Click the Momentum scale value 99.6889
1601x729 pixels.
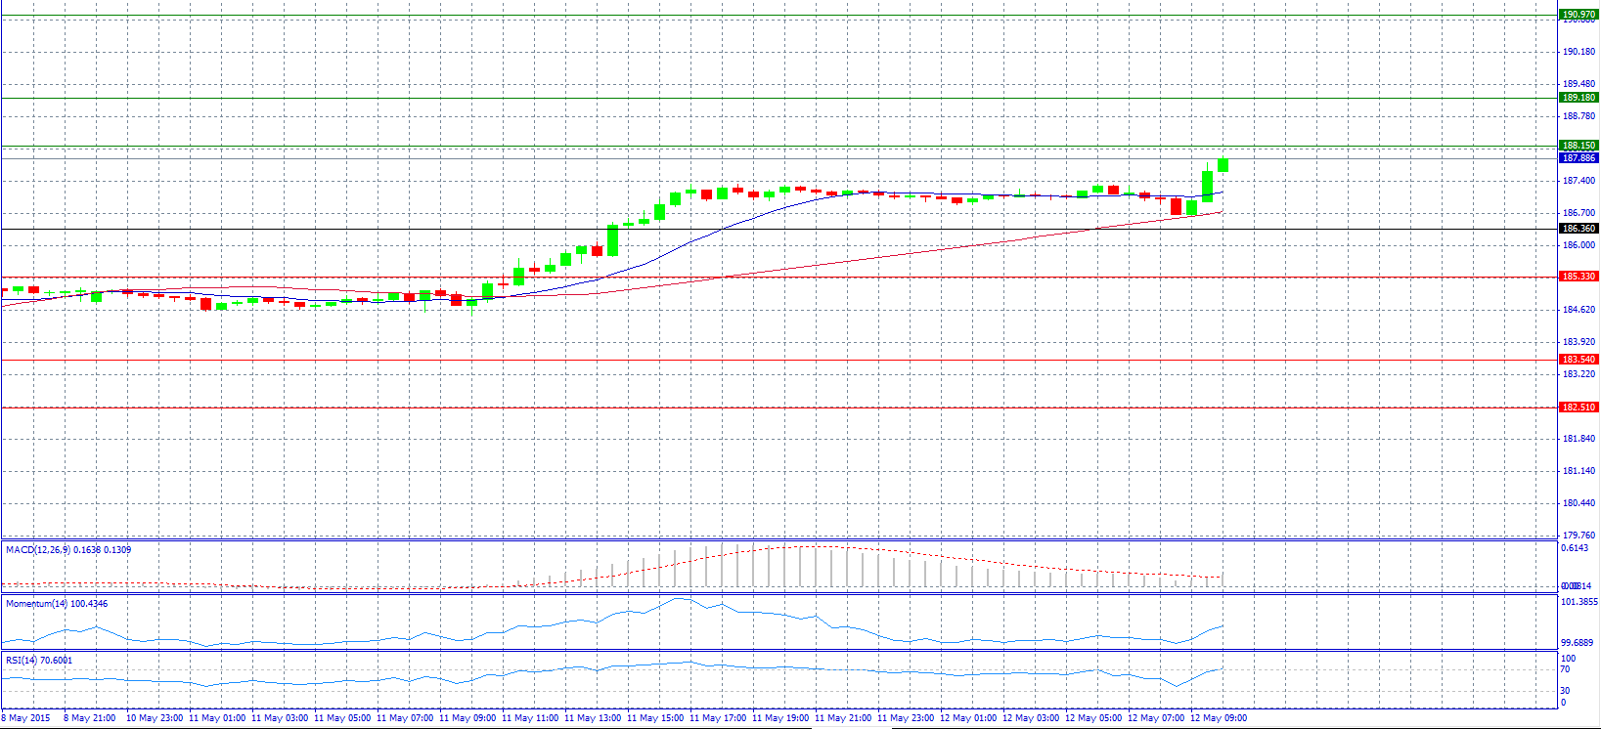pos(1578,643)
